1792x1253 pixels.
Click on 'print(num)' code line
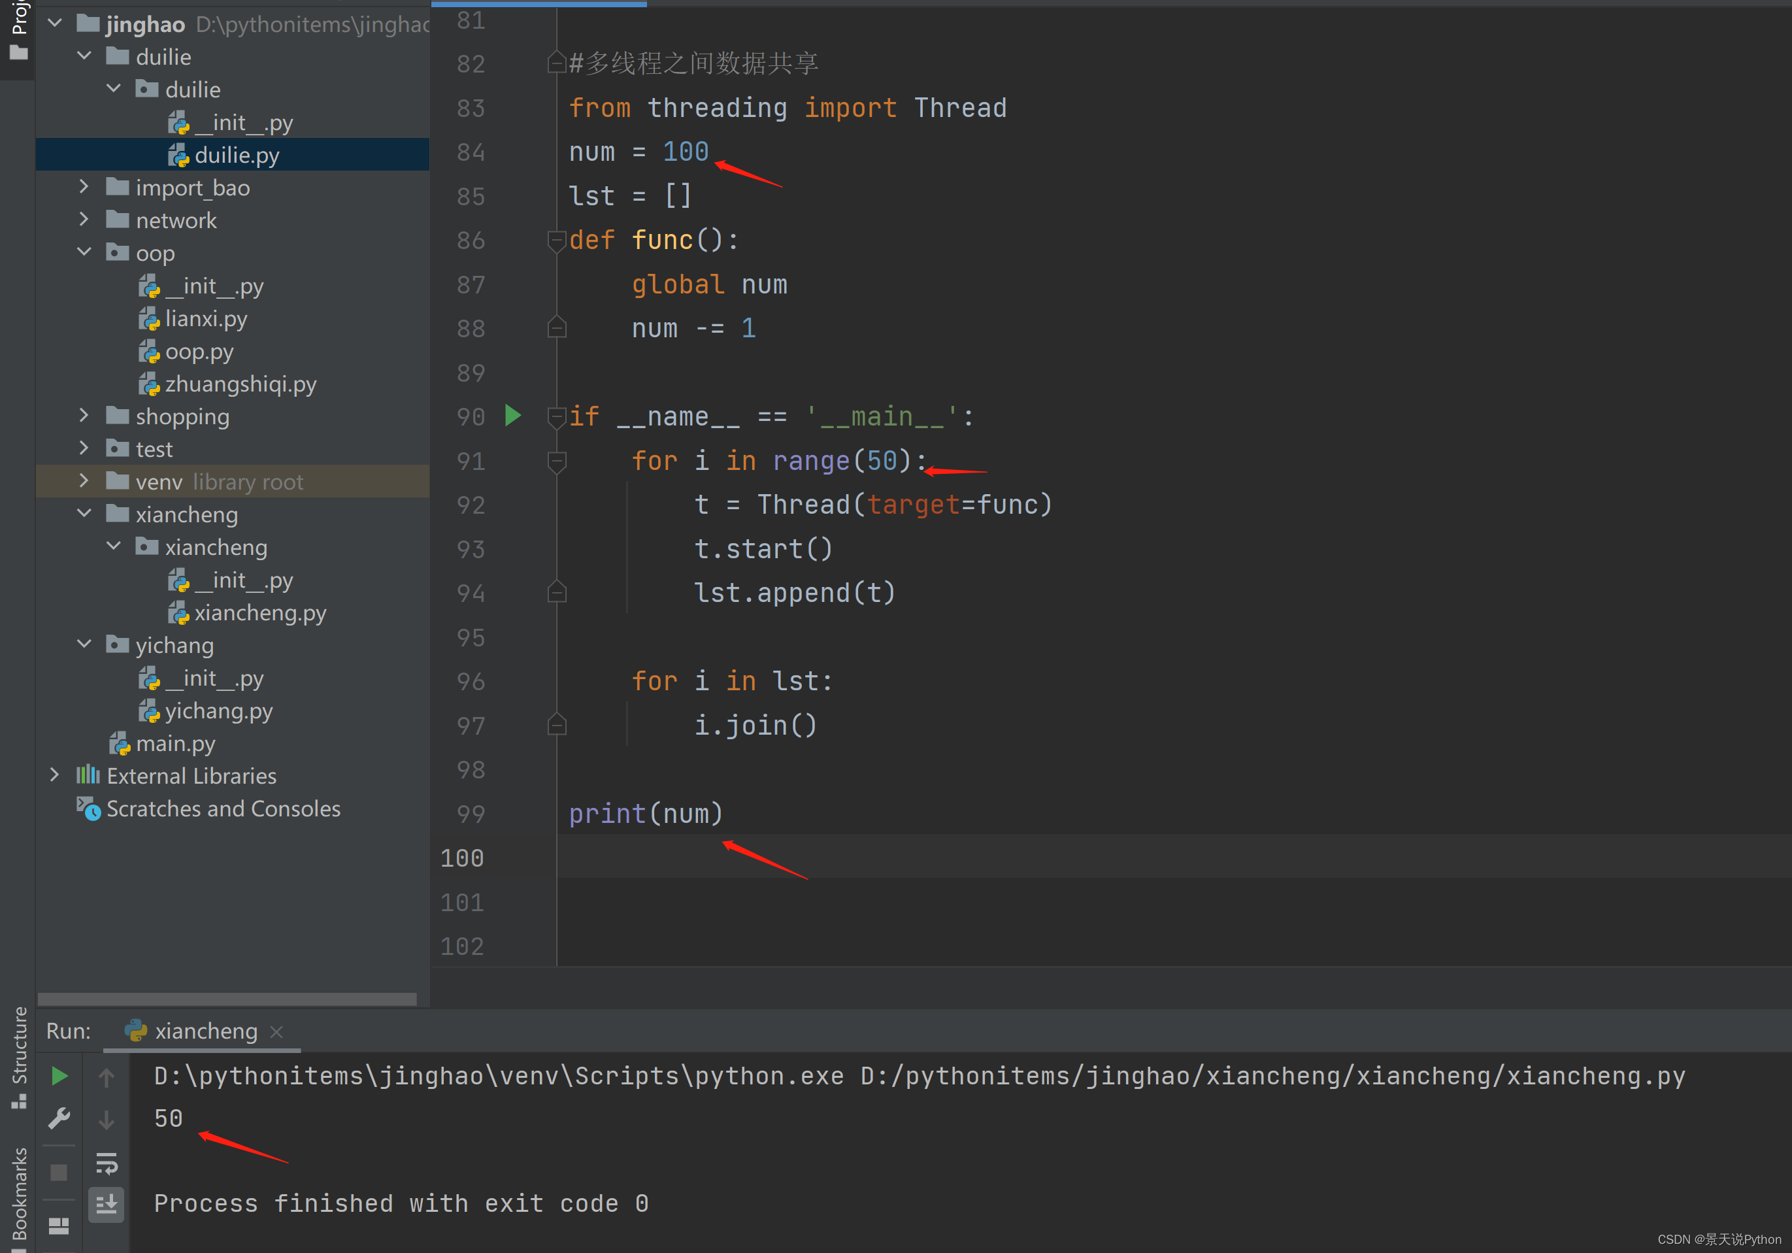pyautogui.click(x=646, y=814)
